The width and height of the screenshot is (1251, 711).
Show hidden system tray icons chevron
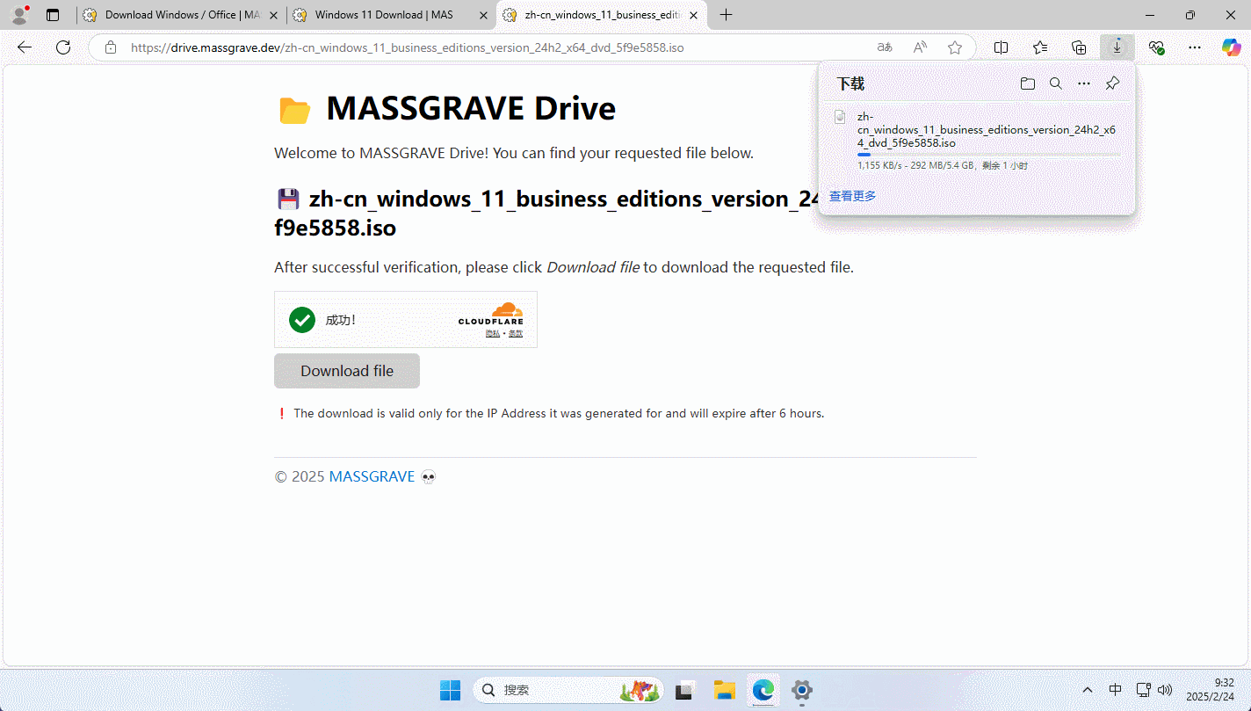click(1088, 690)
